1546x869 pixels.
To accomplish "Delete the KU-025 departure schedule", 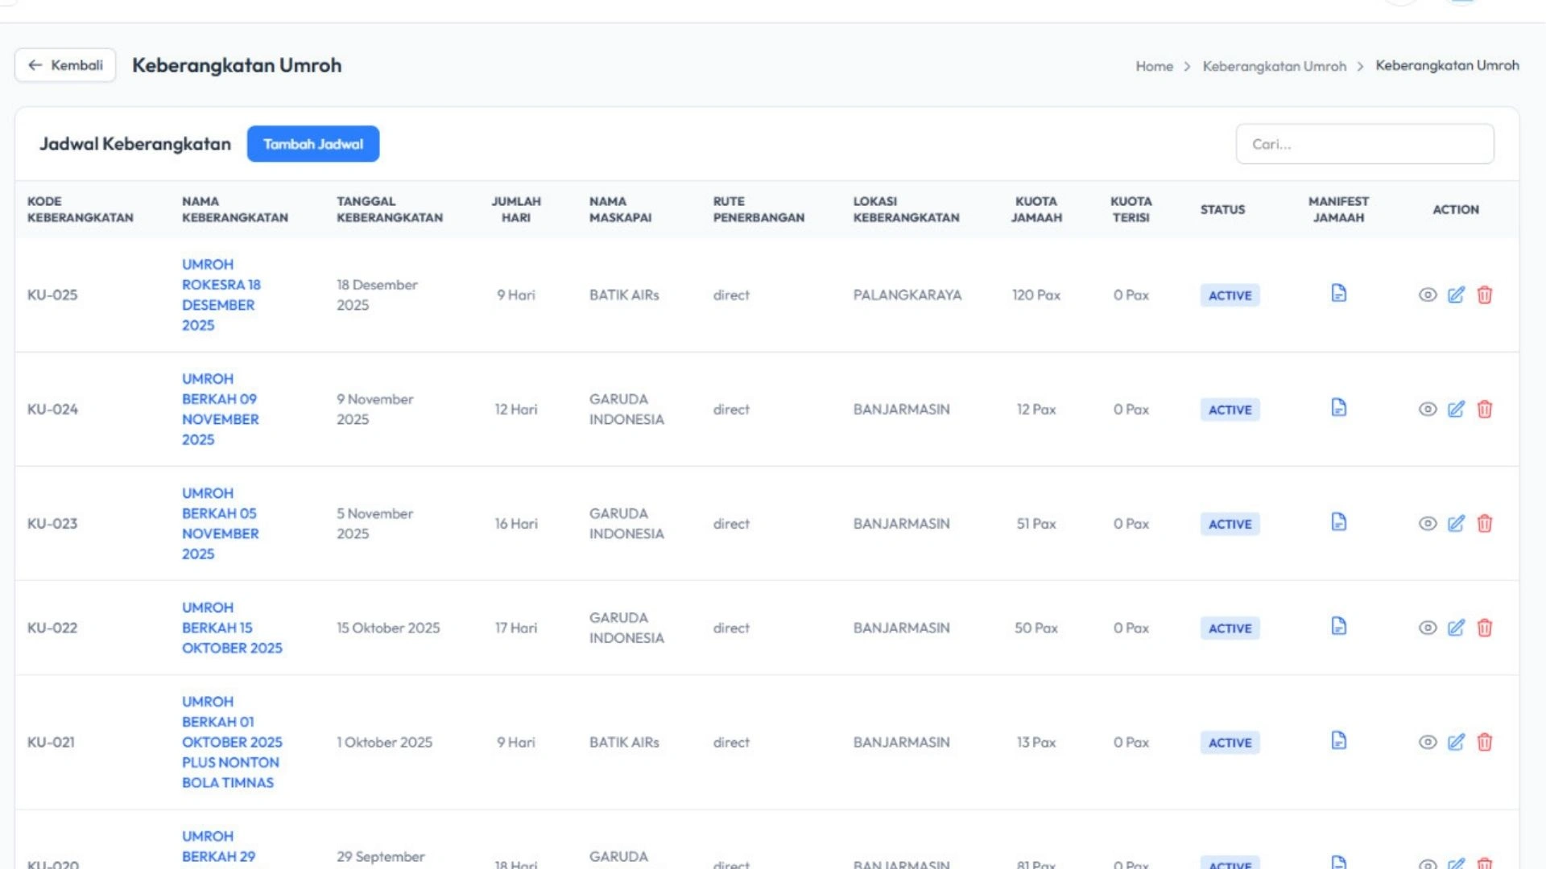I will pyautogui.click(x=1484, y=295).
